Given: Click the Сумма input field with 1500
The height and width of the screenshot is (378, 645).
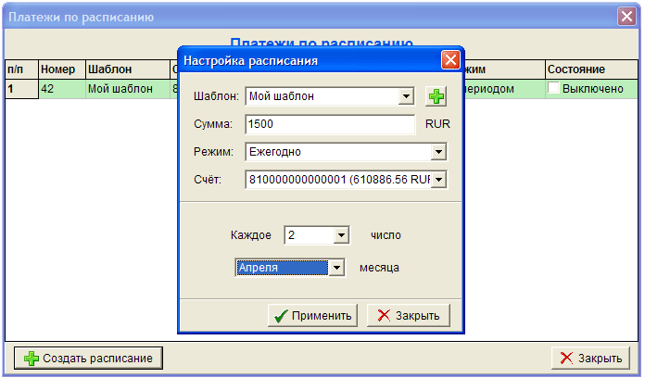Looking at the screenshot, I should pyautogui.click(x=330, y=124).
